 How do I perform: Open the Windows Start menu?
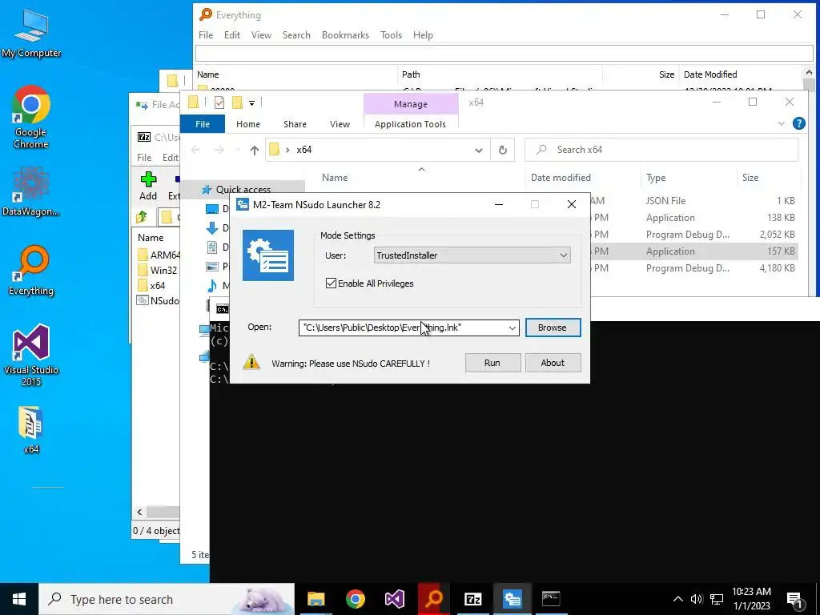[19, 599]
